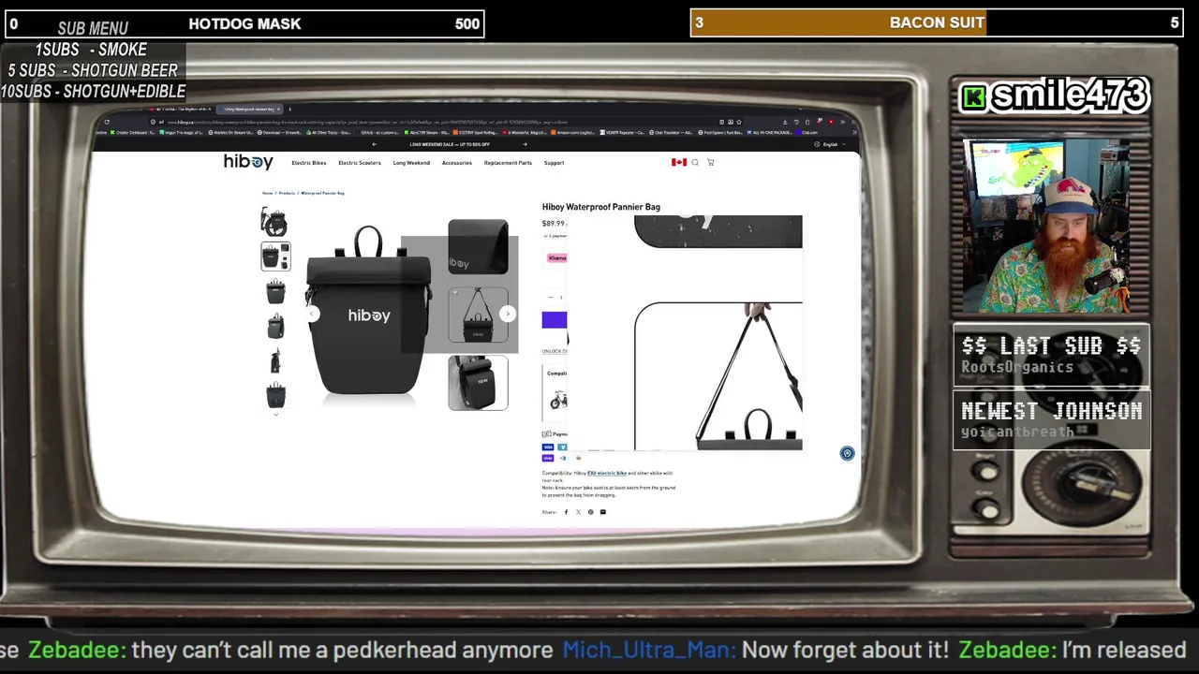Click the new tab plus button
The height and width of the screenshot is (674, 1199).
(289, 110)
